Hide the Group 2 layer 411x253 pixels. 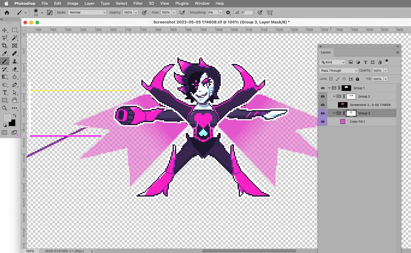(323, 96)
